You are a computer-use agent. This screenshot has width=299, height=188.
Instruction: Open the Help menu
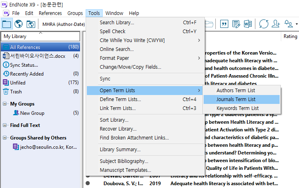tap(134, 13)
